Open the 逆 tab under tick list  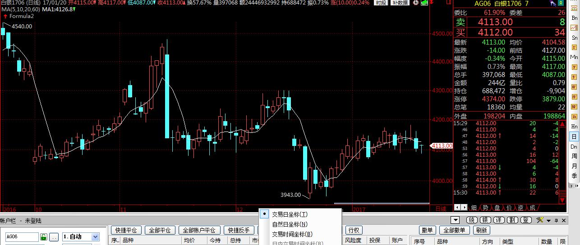pyautogui.click(x=520, y=208)
